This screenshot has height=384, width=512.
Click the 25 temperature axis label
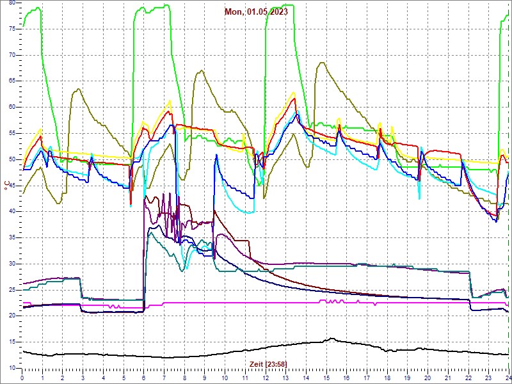point(12,290)
